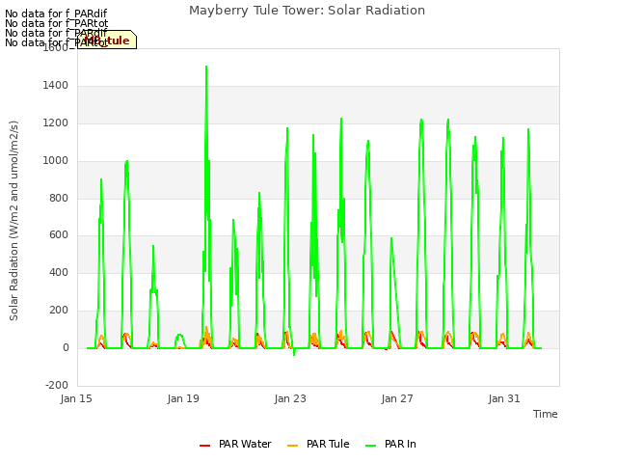The image size is (617, 463).
Task: Click the MB_tule annotation box
Action: click(107, 40)
